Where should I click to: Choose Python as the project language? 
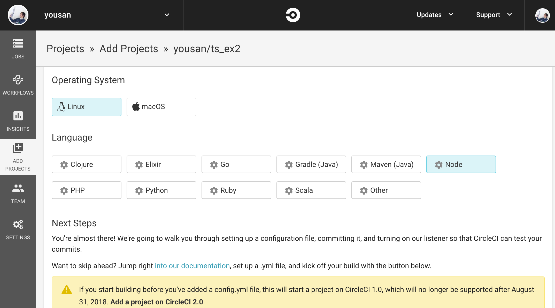161,190
